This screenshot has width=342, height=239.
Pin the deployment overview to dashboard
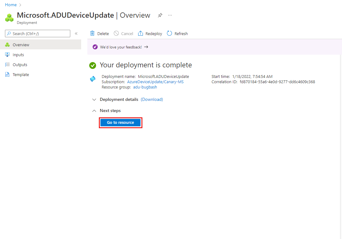point(160,15)
